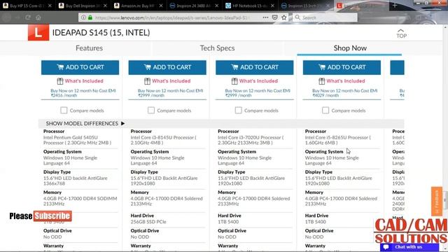Select the IDEAPAD S145 (15, INTEL) heading

(101, 33)
